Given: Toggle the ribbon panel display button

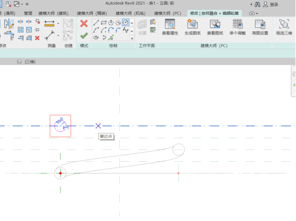Looking at the screenshot, I should 252,13.
